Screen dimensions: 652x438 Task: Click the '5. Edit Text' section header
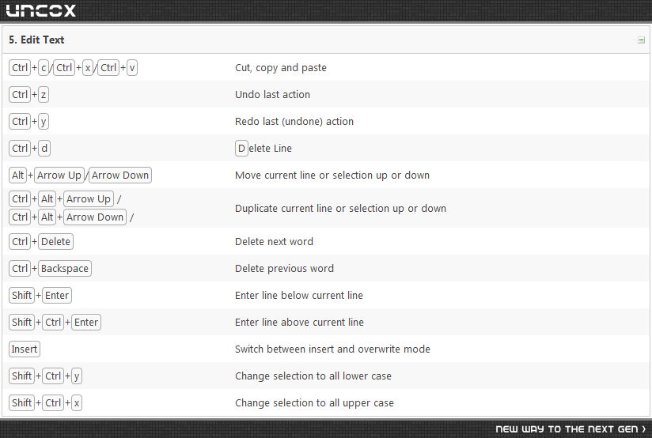[x=36, y=40]
